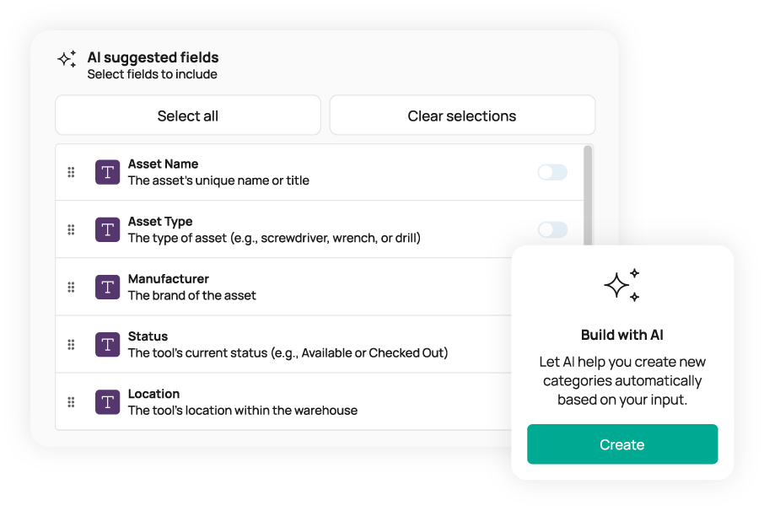Screen dimensions: 764x511
Task: Click the drag handle for Status row
Action: (71, 344)
